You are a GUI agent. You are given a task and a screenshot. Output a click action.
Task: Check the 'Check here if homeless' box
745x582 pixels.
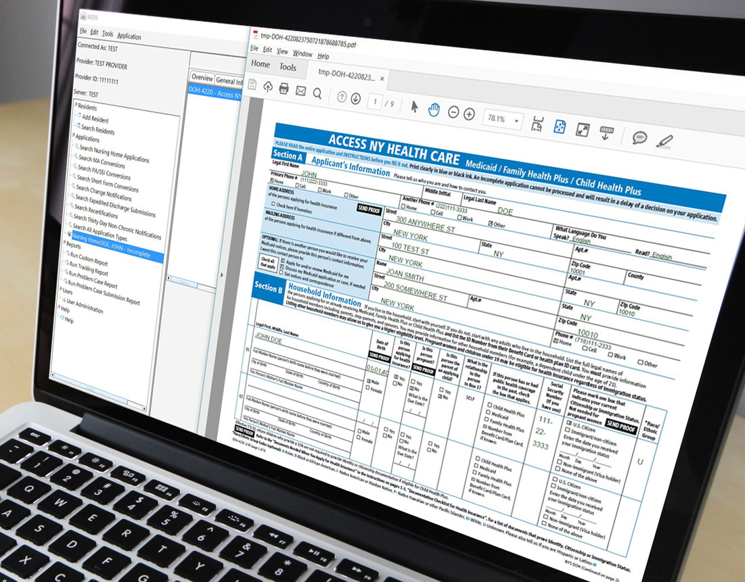[x=273, y=203]
